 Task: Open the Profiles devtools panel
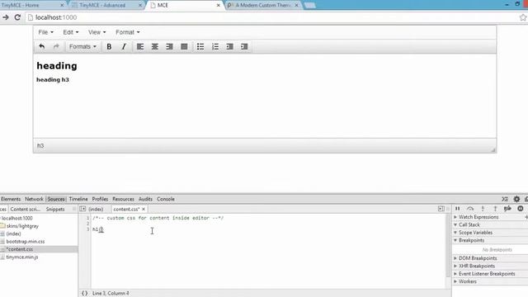[100, 199]
